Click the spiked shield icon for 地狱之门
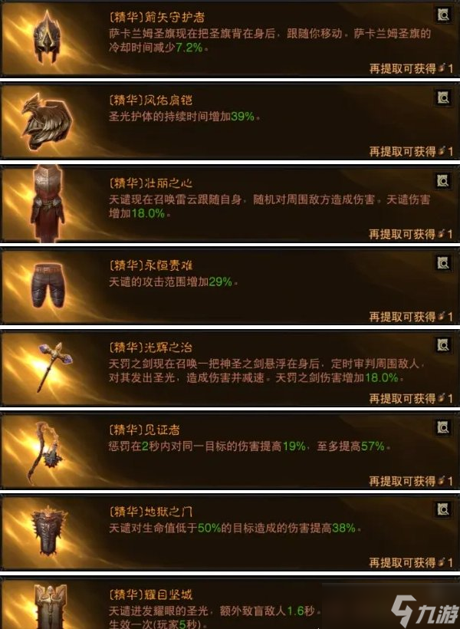The height and width of the screenshot is (629, 460). coord(49,531)
